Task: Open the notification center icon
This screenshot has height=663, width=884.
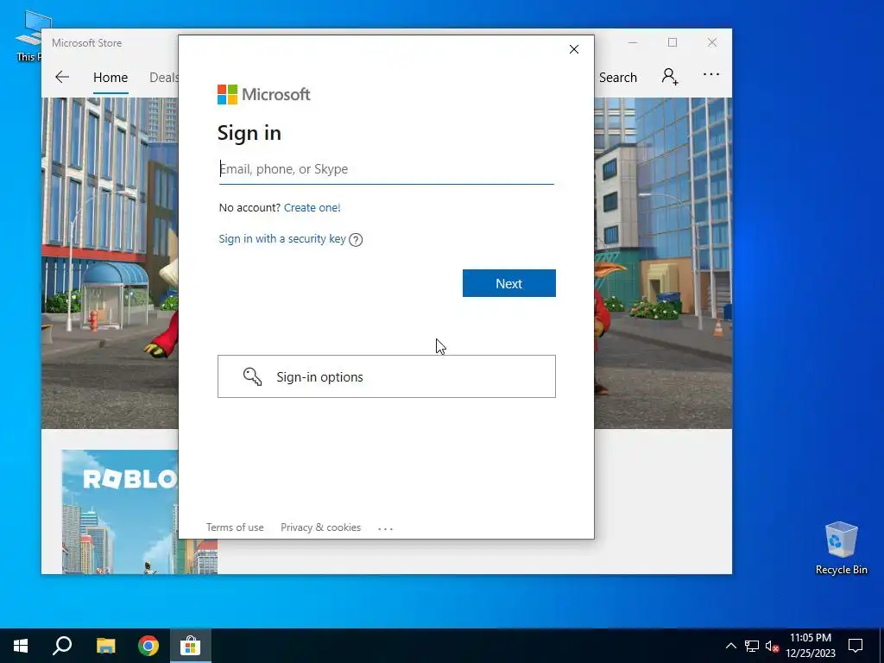Action: tap(856, 646)
